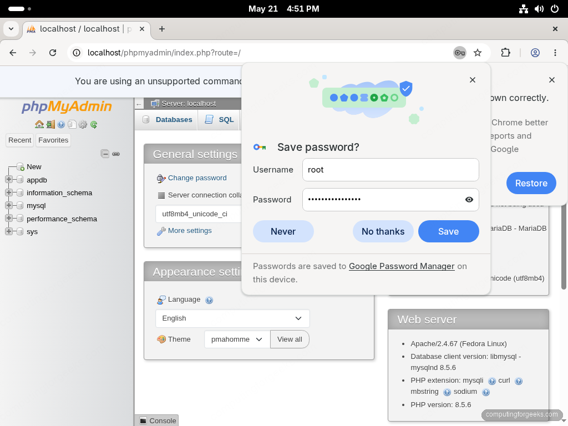Click the help icon next to curl
Screen dimensions: 568x426
click(519, 381)
